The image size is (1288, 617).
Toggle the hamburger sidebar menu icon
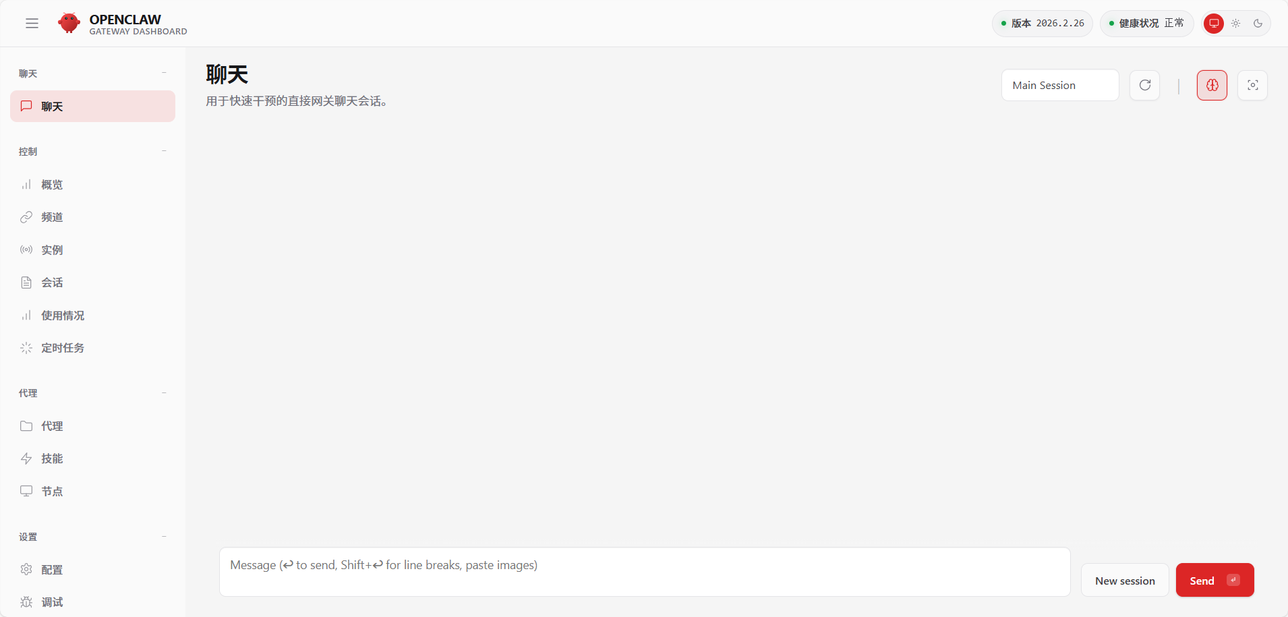pos(32,24)
